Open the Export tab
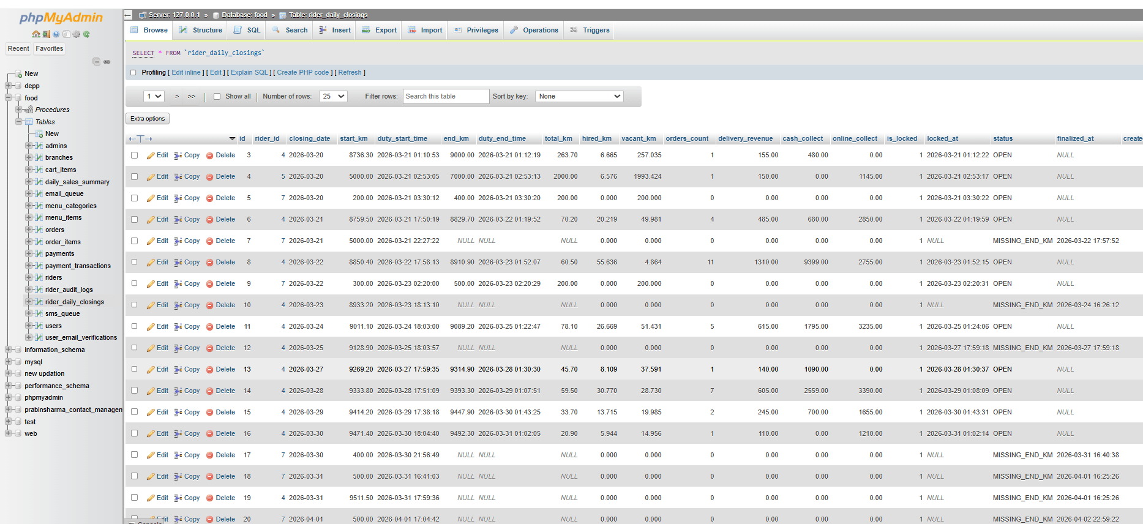 pyautogui.click(x=379, y=30)
